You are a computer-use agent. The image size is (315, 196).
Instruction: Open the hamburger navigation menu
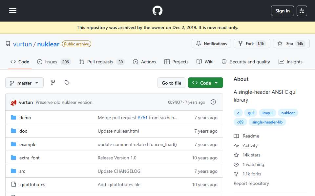[13, 10]
